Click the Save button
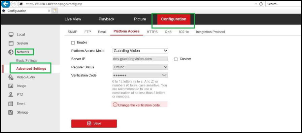 [x=94, y=123]
